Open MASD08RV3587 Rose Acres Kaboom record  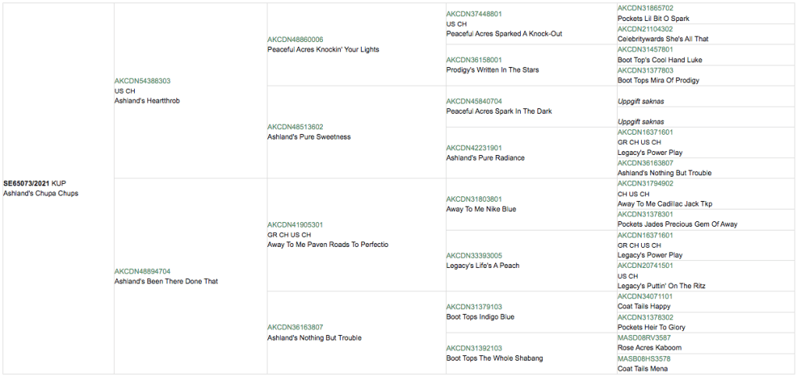point(643,338)
